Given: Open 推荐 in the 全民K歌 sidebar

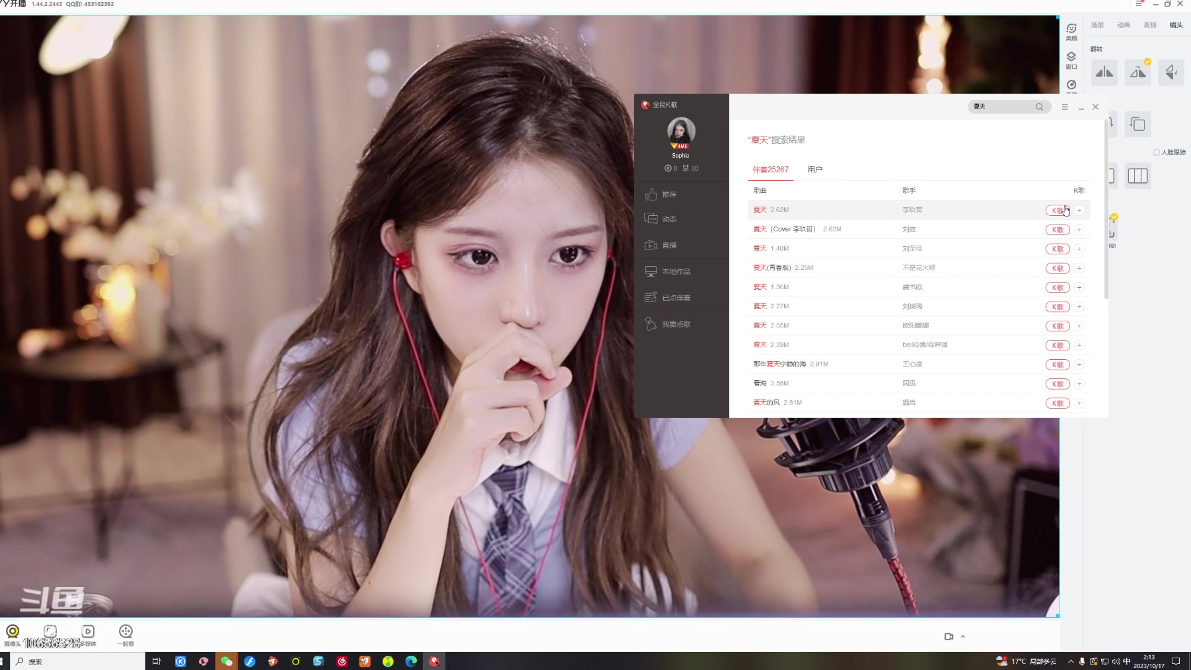Looking at the screenshot, I should pyautogui.click(x=681, y=195).
